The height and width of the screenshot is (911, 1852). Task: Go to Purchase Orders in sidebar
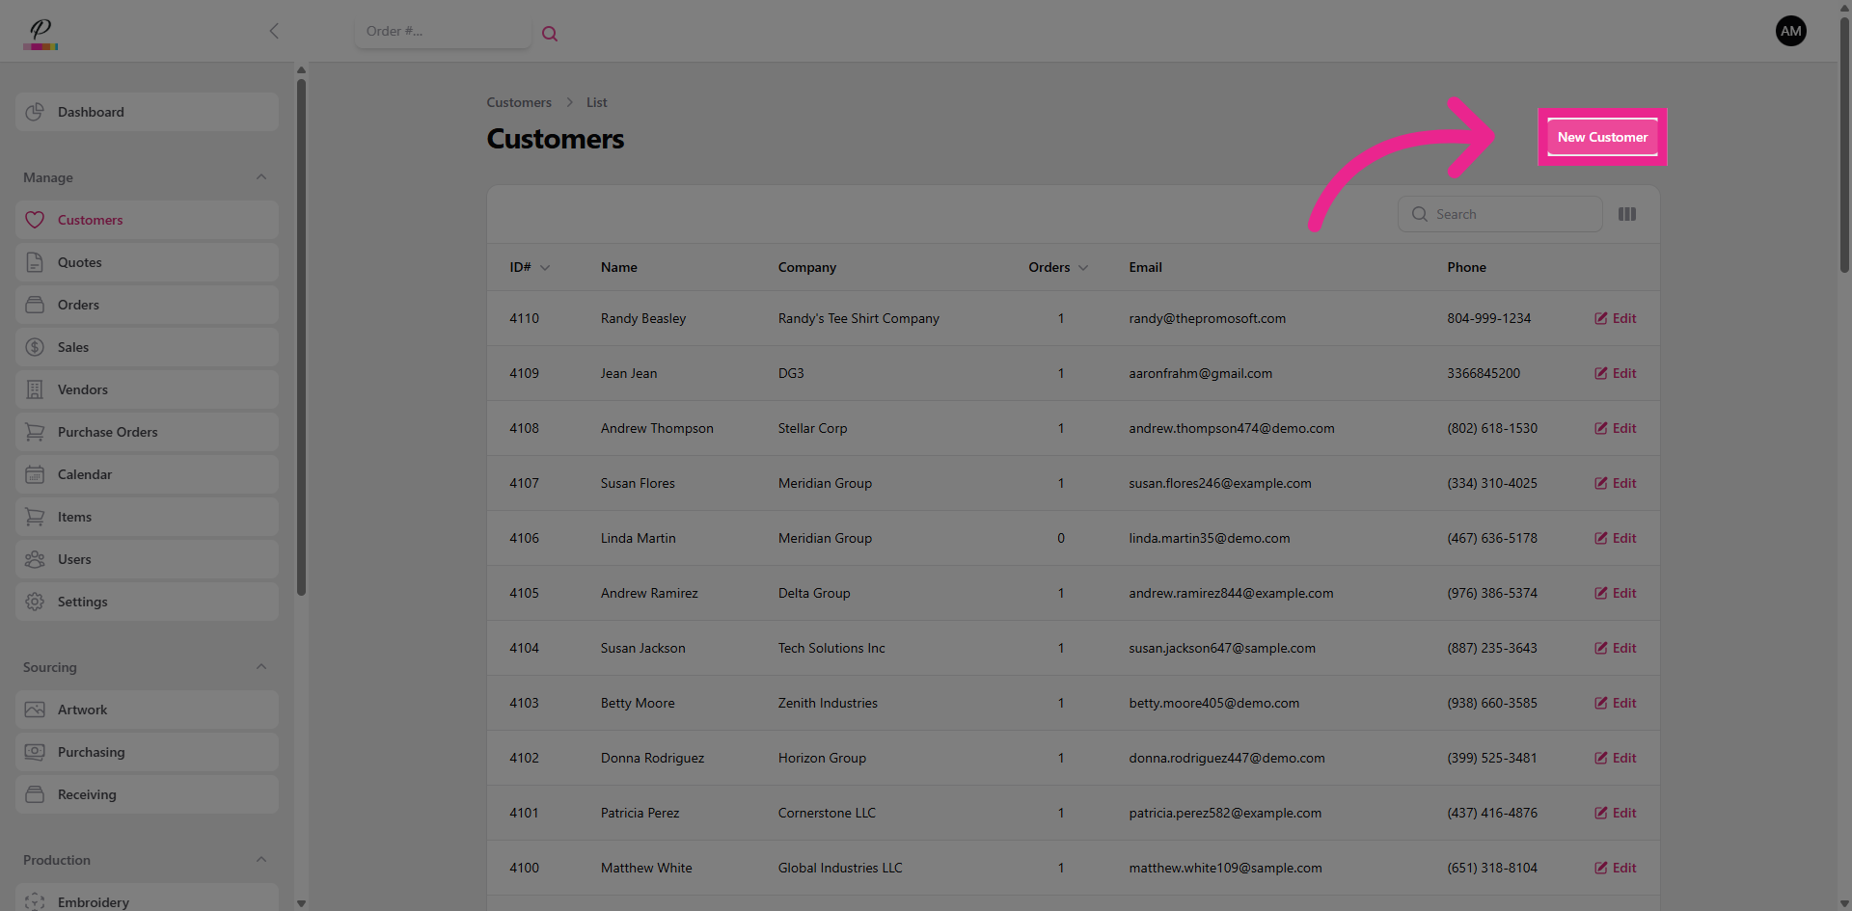coord(147,432)
